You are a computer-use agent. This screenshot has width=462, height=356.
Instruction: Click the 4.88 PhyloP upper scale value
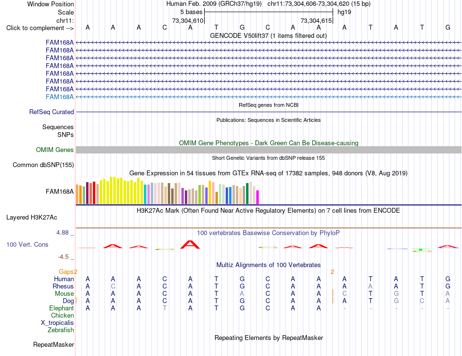62,233
